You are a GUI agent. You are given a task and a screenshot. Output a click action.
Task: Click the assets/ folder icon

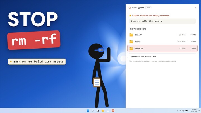coord(131,49)
